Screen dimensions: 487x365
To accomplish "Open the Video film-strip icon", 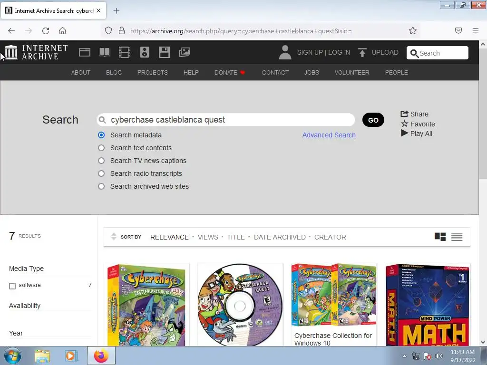I will (125, 52).
